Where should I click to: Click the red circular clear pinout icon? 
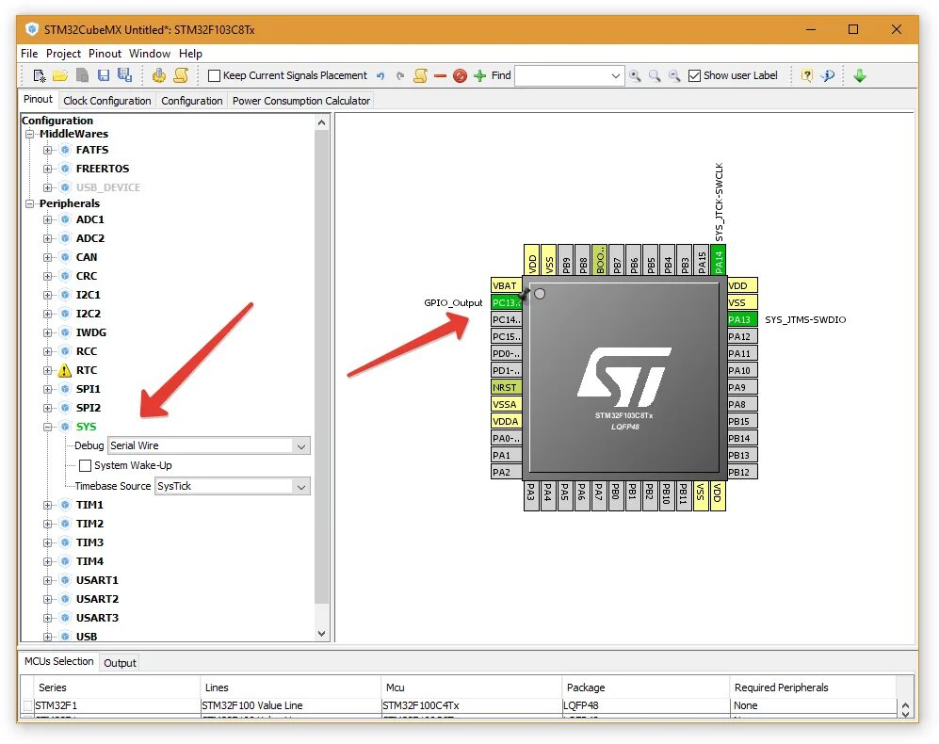point(460,76)
